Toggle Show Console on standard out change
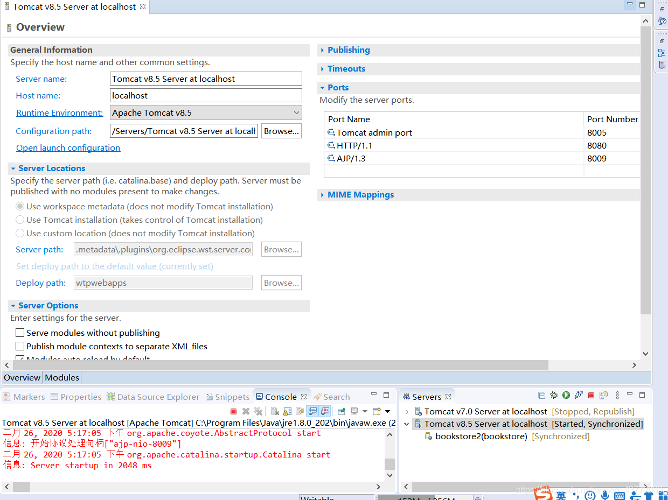 coord(312,411)
